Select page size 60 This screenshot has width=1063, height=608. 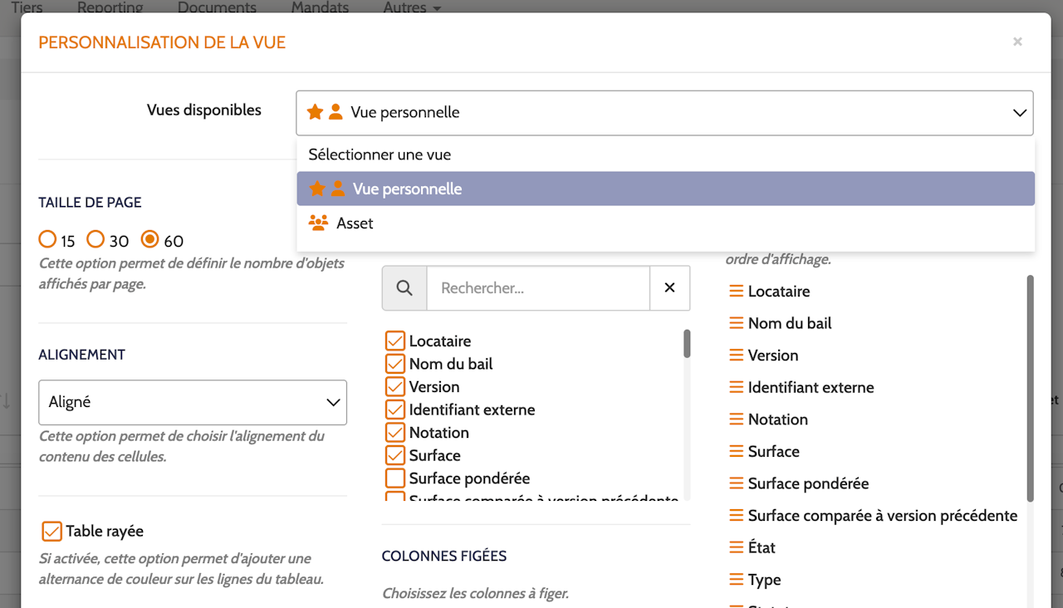[149, 240]
